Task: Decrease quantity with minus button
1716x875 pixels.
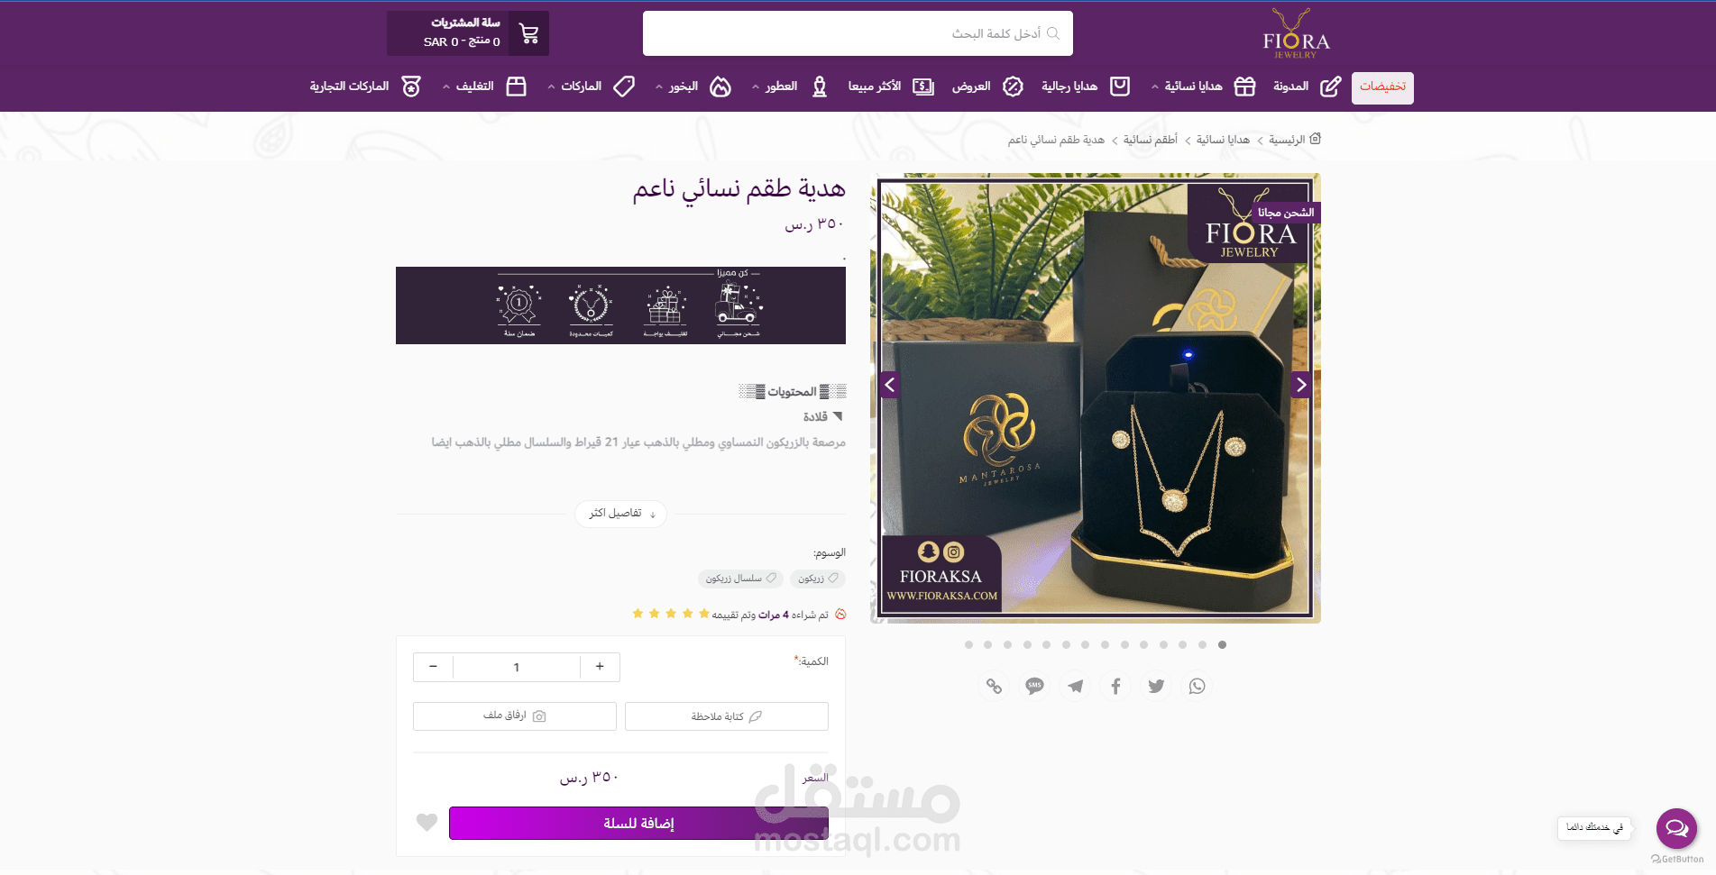Action: tap(434, 667)
